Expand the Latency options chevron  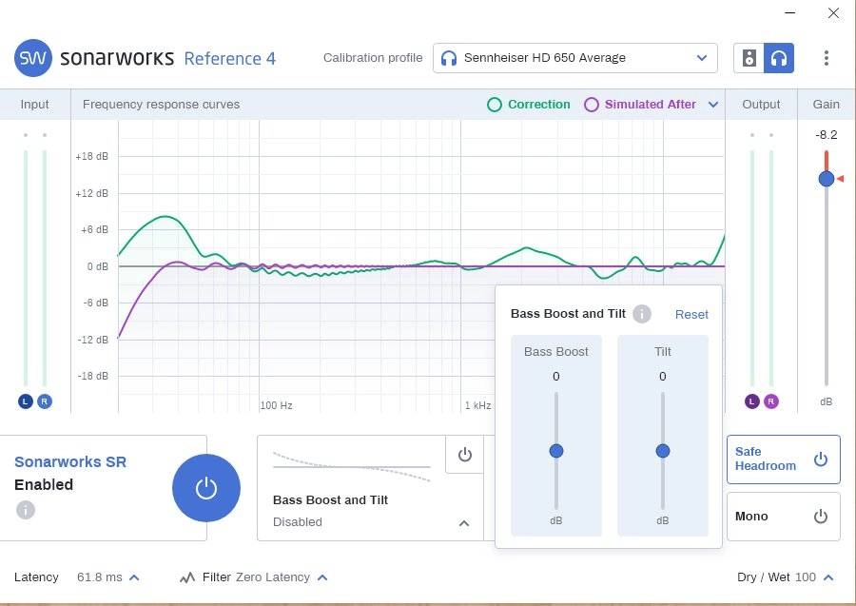tap(134, 577)
